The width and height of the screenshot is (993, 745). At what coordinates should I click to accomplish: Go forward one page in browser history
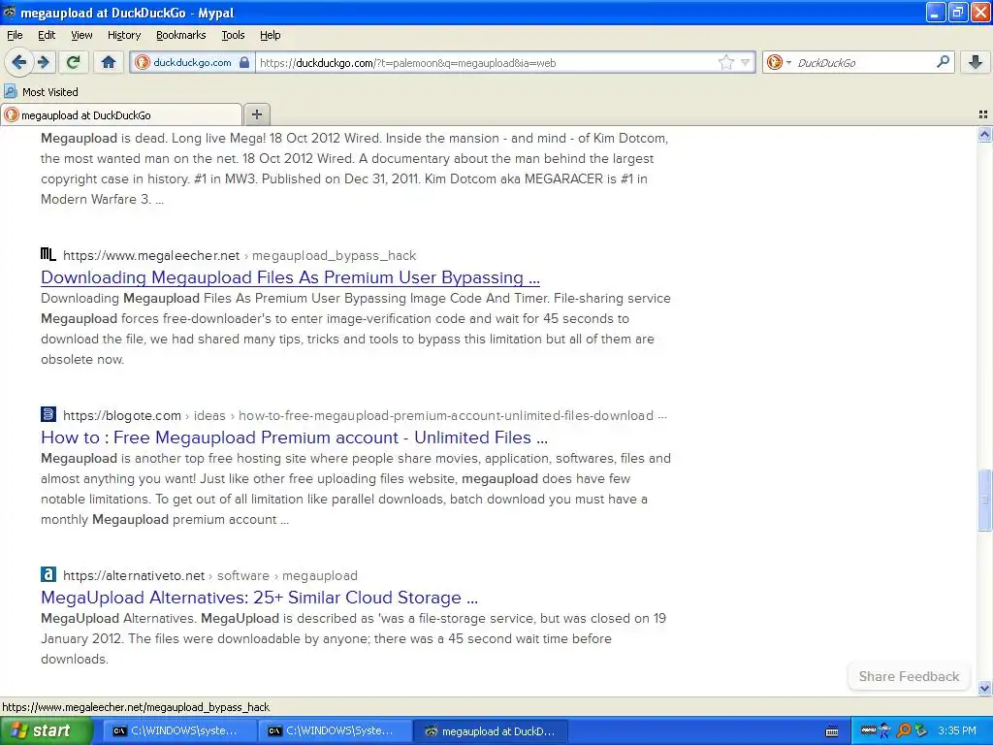coord(44,62)
